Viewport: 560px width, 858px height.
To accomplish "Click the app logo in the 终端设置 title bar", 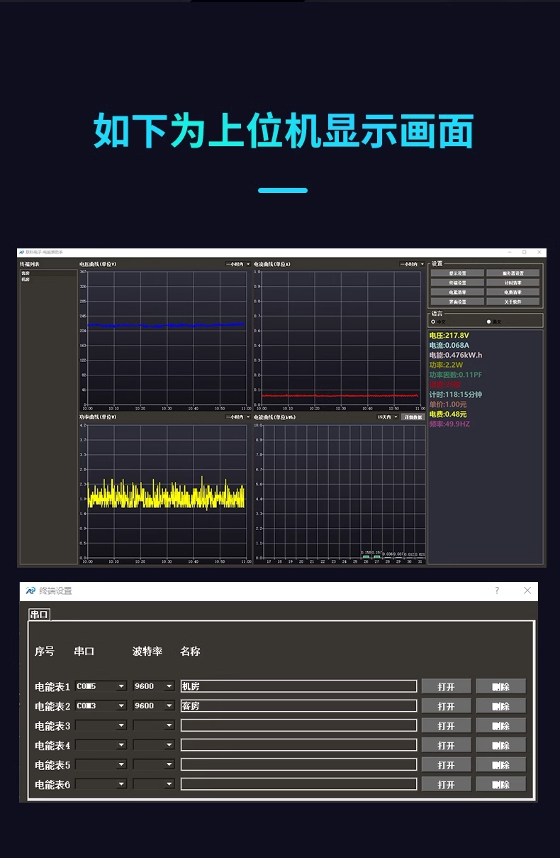I will click(30, 590).
